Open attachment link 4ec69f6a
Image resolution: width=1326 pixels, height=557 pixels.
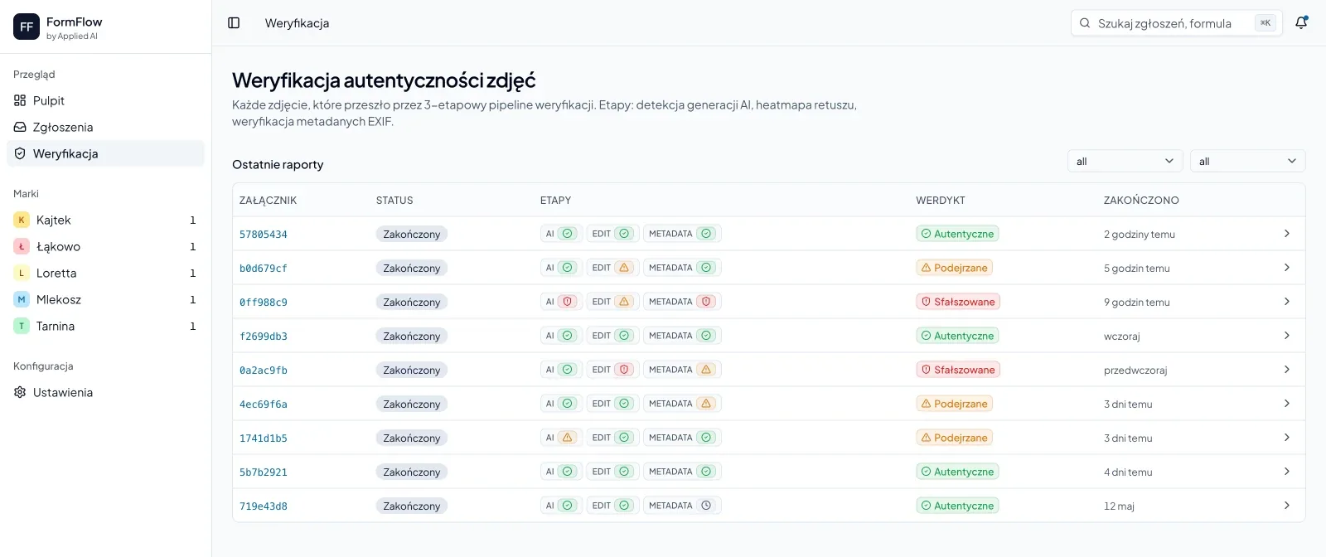[x=264, y=404]
